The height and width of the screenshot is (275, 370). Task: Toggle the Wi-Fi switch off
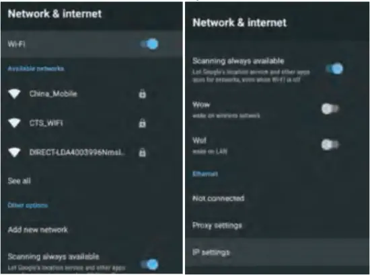point(149,44)
